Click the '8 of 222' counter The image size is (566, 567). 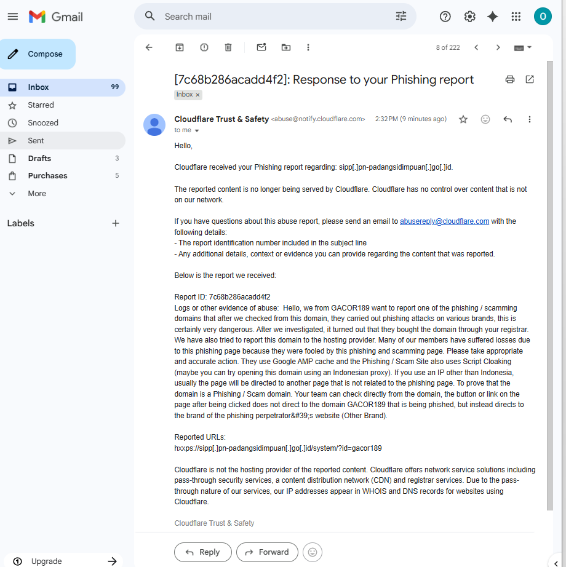[x=448, y=47]
